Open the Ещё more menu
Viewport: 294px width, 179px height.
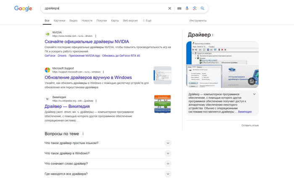(147, 21)
